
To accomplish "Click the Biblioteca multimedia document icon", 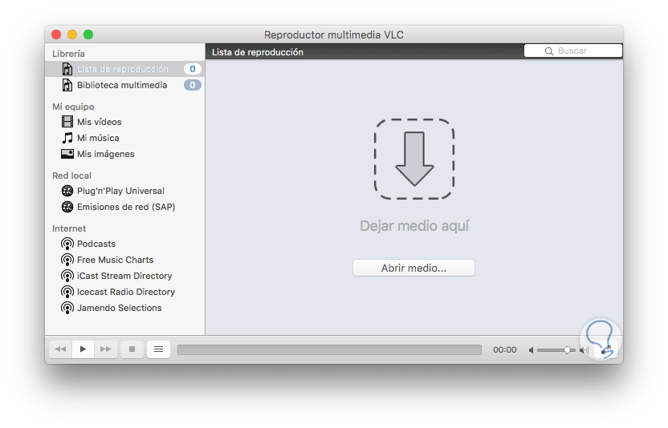I will pyautogui.click(x=67, y=85).
